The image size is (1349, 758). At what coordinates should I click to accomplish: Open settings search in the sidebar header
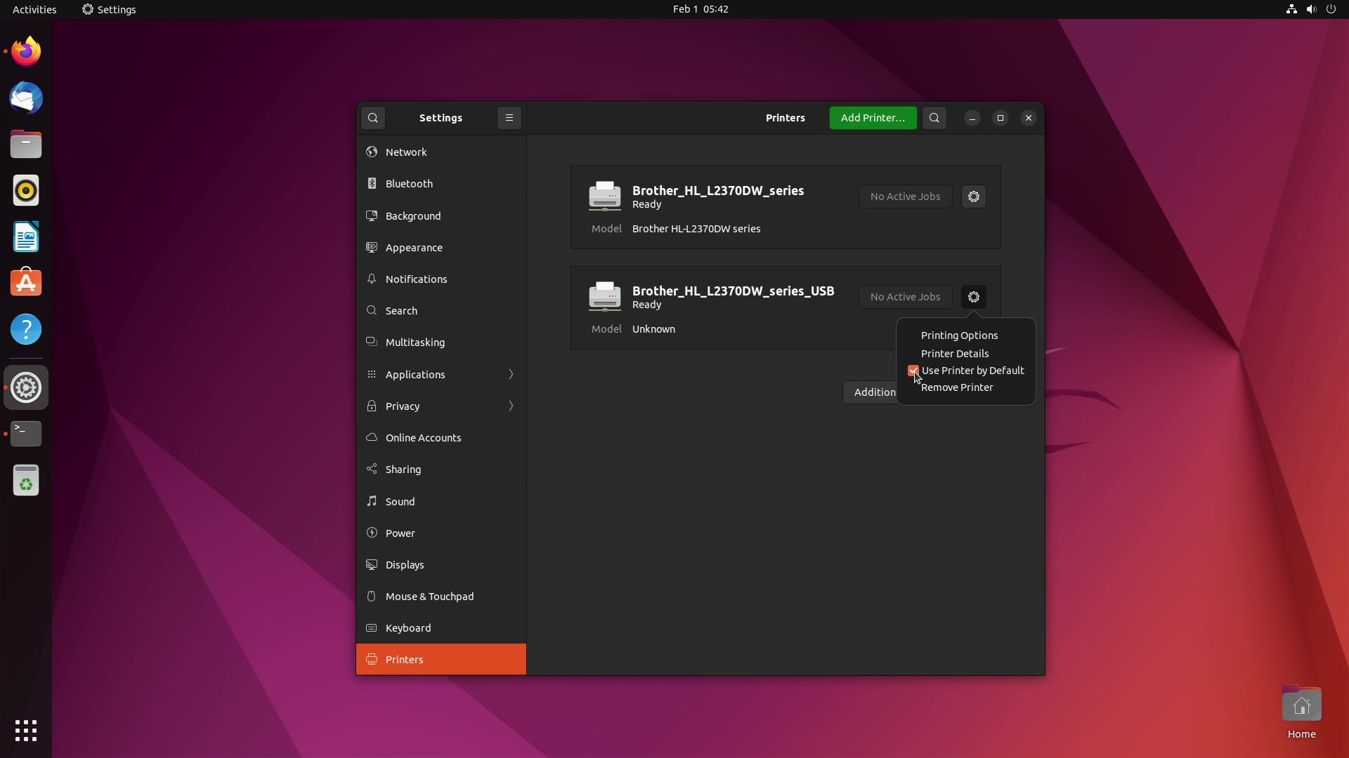pos(373,118)
